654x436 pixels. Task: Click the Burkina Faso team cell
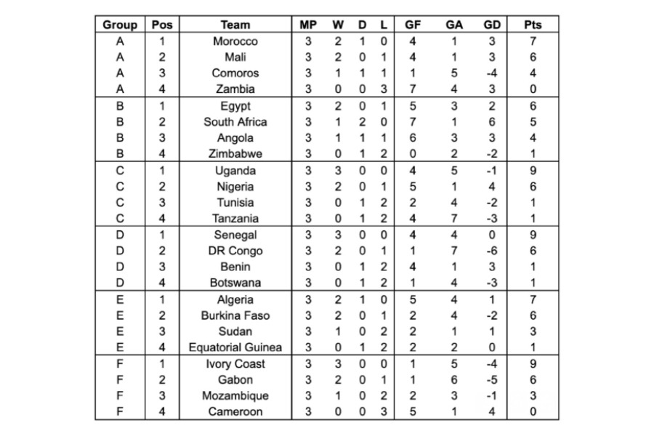(235, 315)
